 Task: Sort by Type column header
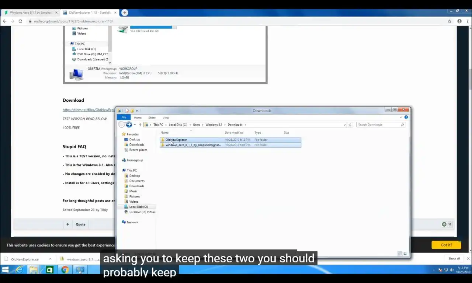(258, 133)
